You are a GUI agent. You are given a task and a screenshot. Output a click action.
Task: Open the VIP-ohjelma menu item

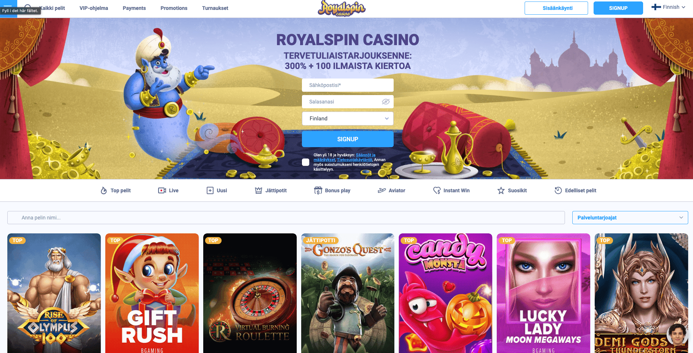[94, 8]
